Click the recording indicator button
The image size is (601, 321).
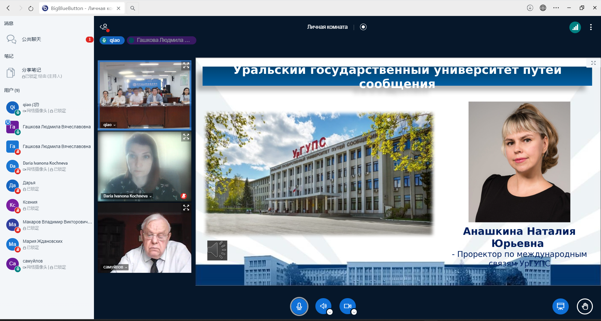pyautogui.click(x=363, y=27)
